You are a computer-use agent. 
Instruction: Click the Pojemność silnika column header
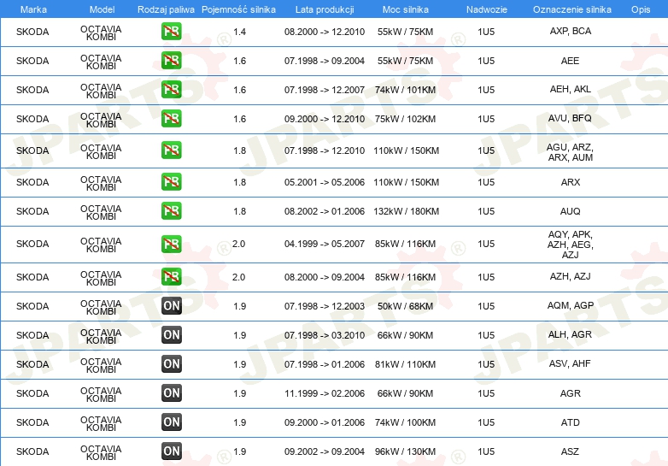click(x=238, y=9)
